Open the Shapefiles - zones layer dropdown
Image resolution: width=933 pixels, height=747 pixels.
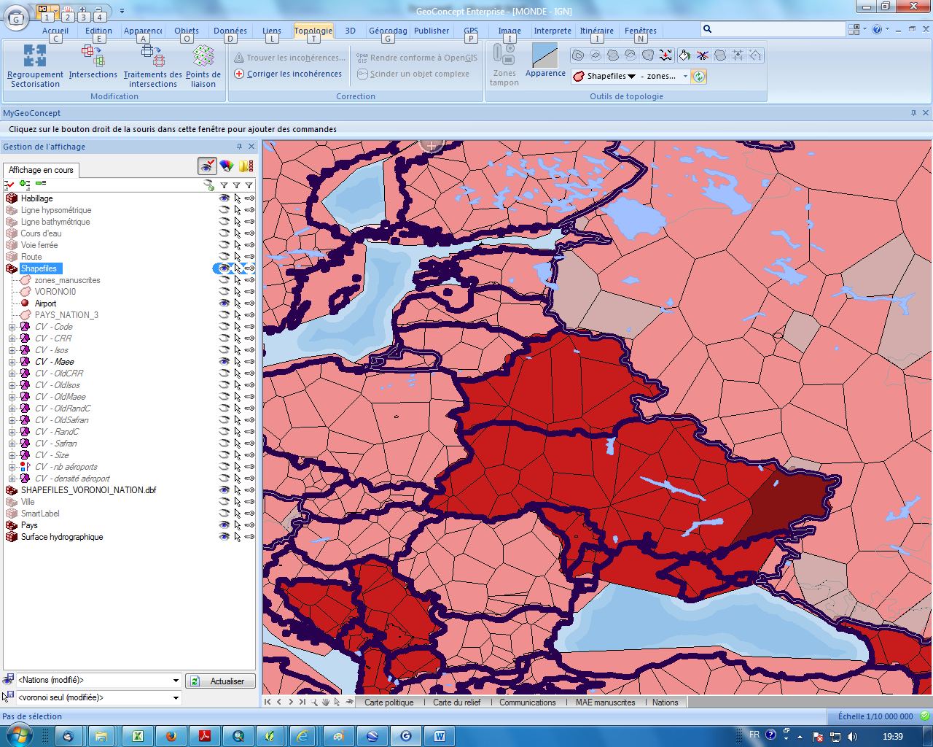[x=685, y=76]
